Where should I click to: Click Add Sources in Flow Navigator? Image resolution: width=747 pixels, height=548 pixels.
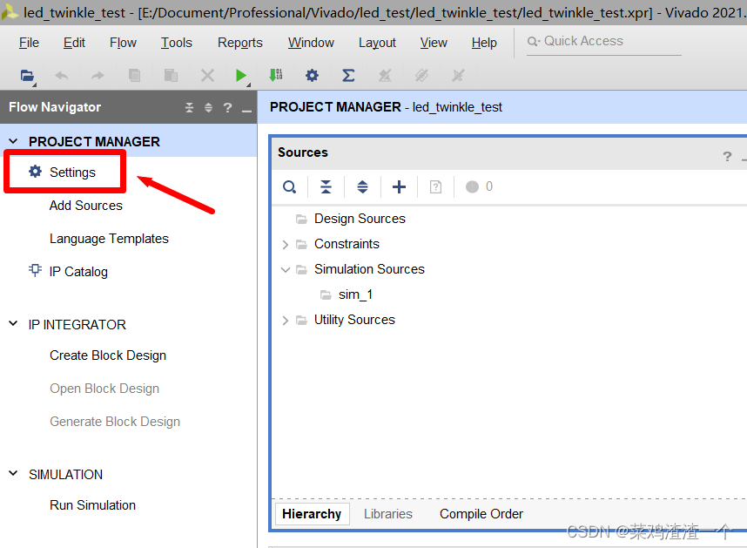86,206
